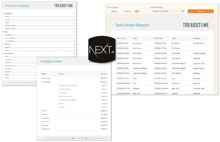Screen dimensions: 220x142
Task: Open the Pedals catalog entry
Action: pyautogui.click(x=20, y=75)
